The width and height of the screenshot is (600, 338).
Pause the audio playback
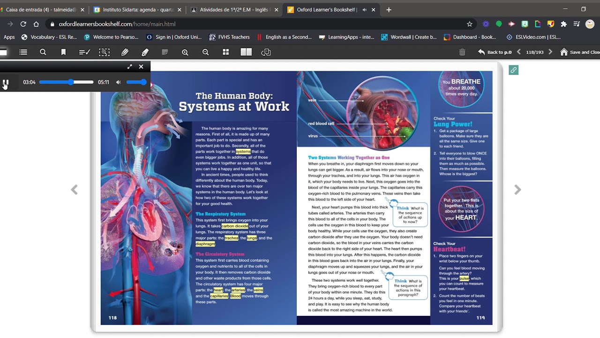(x=5, y=82)
